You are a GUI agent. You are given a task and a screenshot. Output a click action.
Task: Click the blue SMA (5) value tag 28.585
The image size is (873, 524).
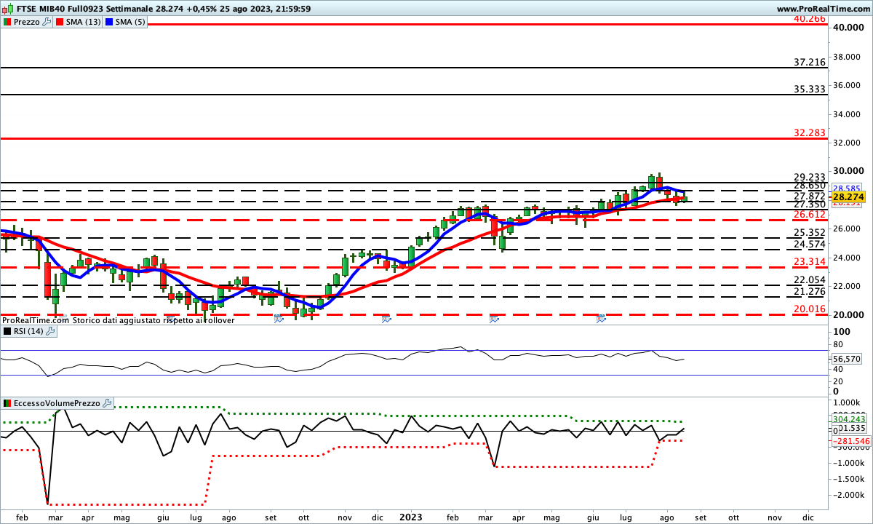(847, 188)
